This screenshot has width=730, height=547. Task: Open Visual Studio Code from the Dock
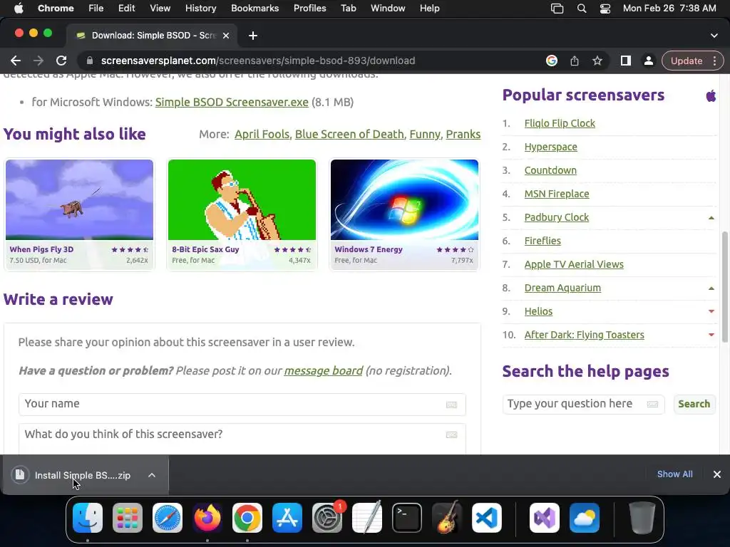[486, 518]
